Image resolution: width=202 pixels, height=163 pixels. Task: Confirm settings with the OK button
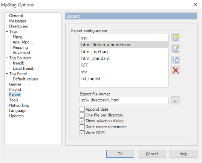[x=120, y=154]
